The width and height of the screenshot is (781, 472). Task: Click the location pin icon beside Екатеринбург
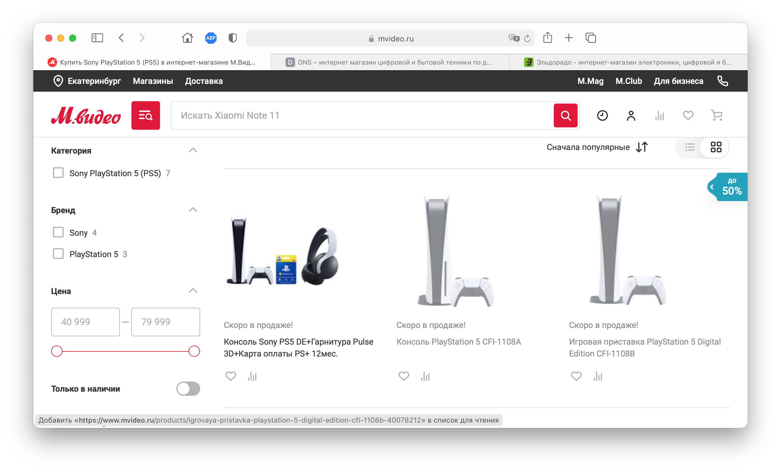58,81
